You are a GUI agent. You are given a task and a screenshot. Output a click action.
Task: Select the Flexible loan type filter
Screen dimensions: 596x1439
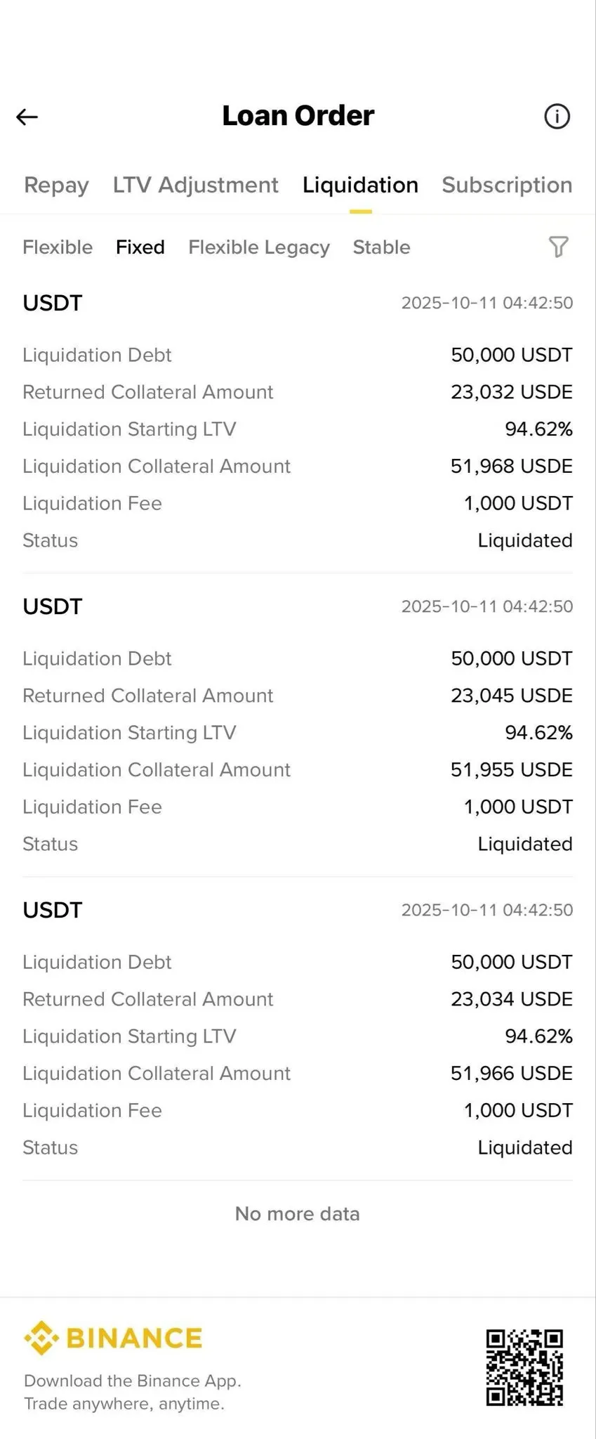pos(58,247)
